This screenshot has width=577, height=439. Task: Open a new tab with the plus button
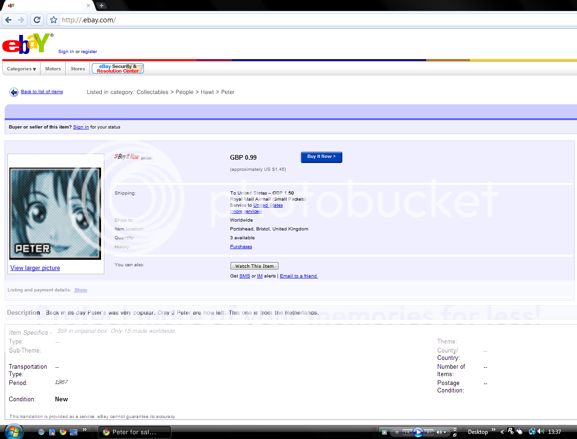[102, 6]
